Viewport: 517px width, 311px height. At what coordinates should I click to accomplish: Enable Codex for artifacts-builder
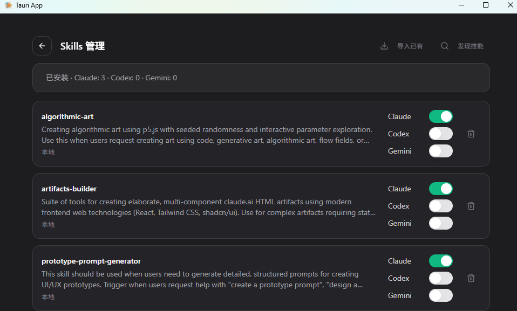point(440,206)
